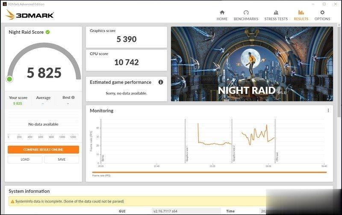Select the RESULTS tab
This screenshot has height=215, width=342.
click(x=301, y=15)
